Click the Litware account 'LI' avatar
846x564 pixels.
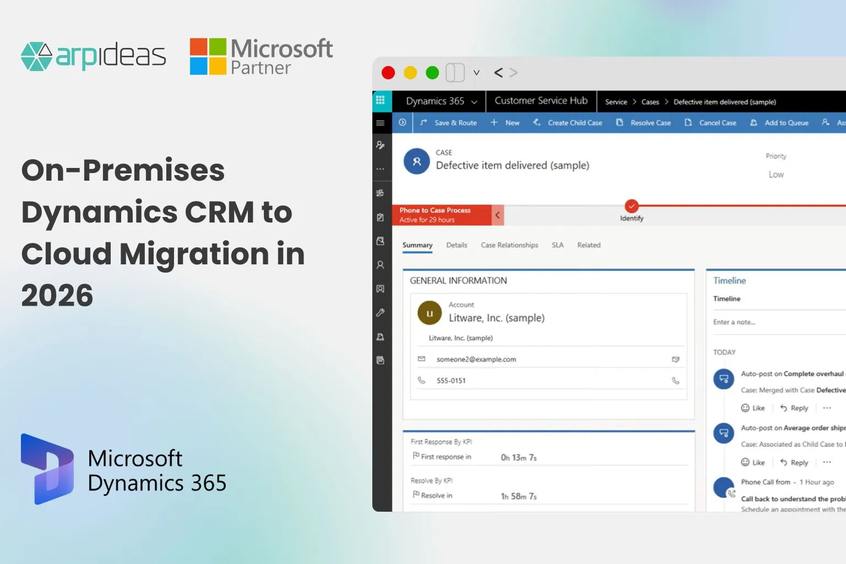[430, 313]
